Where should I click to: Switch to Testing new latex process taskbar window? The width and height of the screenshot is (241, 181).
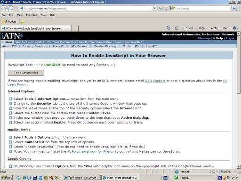(x=81, y=178)
